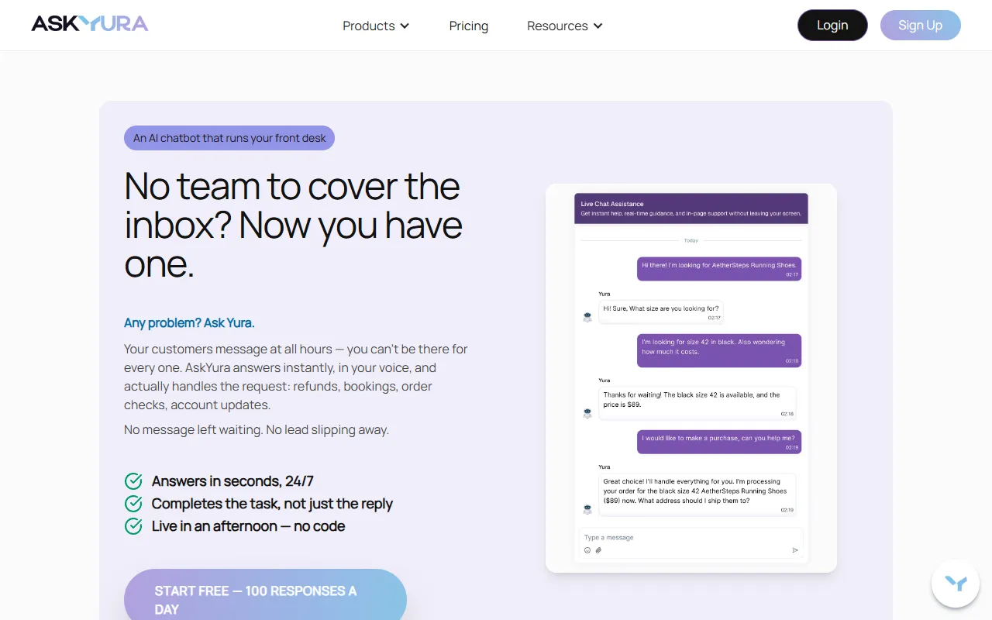Click the Sign Up button
Image resolution: width=992 pixels, height=620 pixels.
pyautogui.click(x=921, y=25)
